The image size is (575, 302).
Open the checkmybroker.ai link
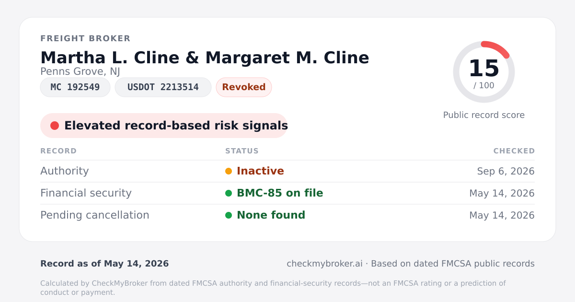click(324, 264)
